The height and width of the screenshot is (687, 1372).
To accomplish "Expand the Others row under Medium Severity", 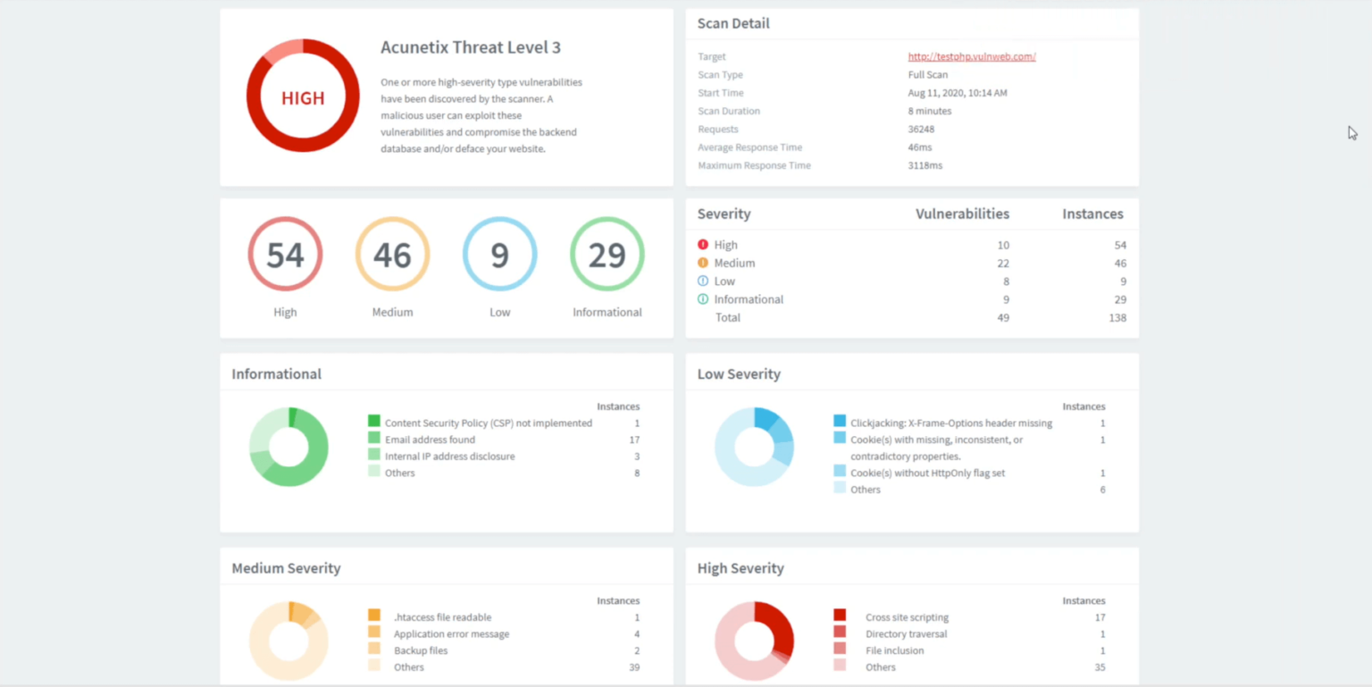I will [x=408, y=666].
